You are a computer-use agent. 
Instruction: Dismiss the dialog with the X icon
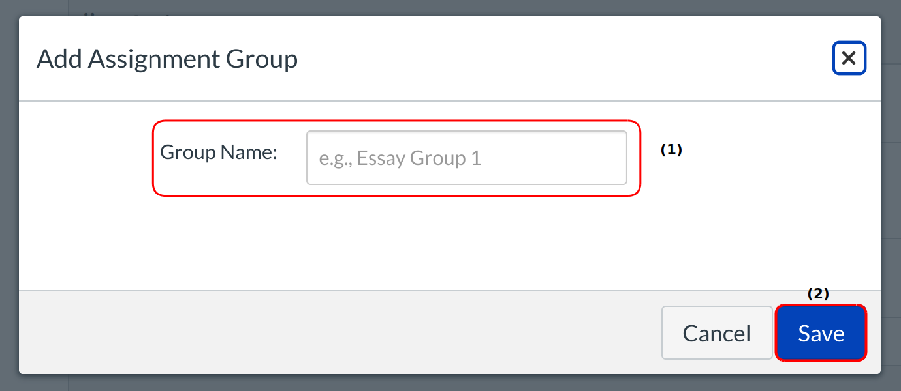coord(849,59)
